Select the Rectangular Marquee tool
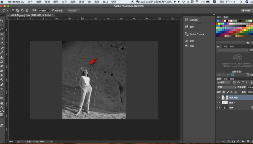Screen dimensions: 253x144 pyautogui.click(x=2, y=25)
